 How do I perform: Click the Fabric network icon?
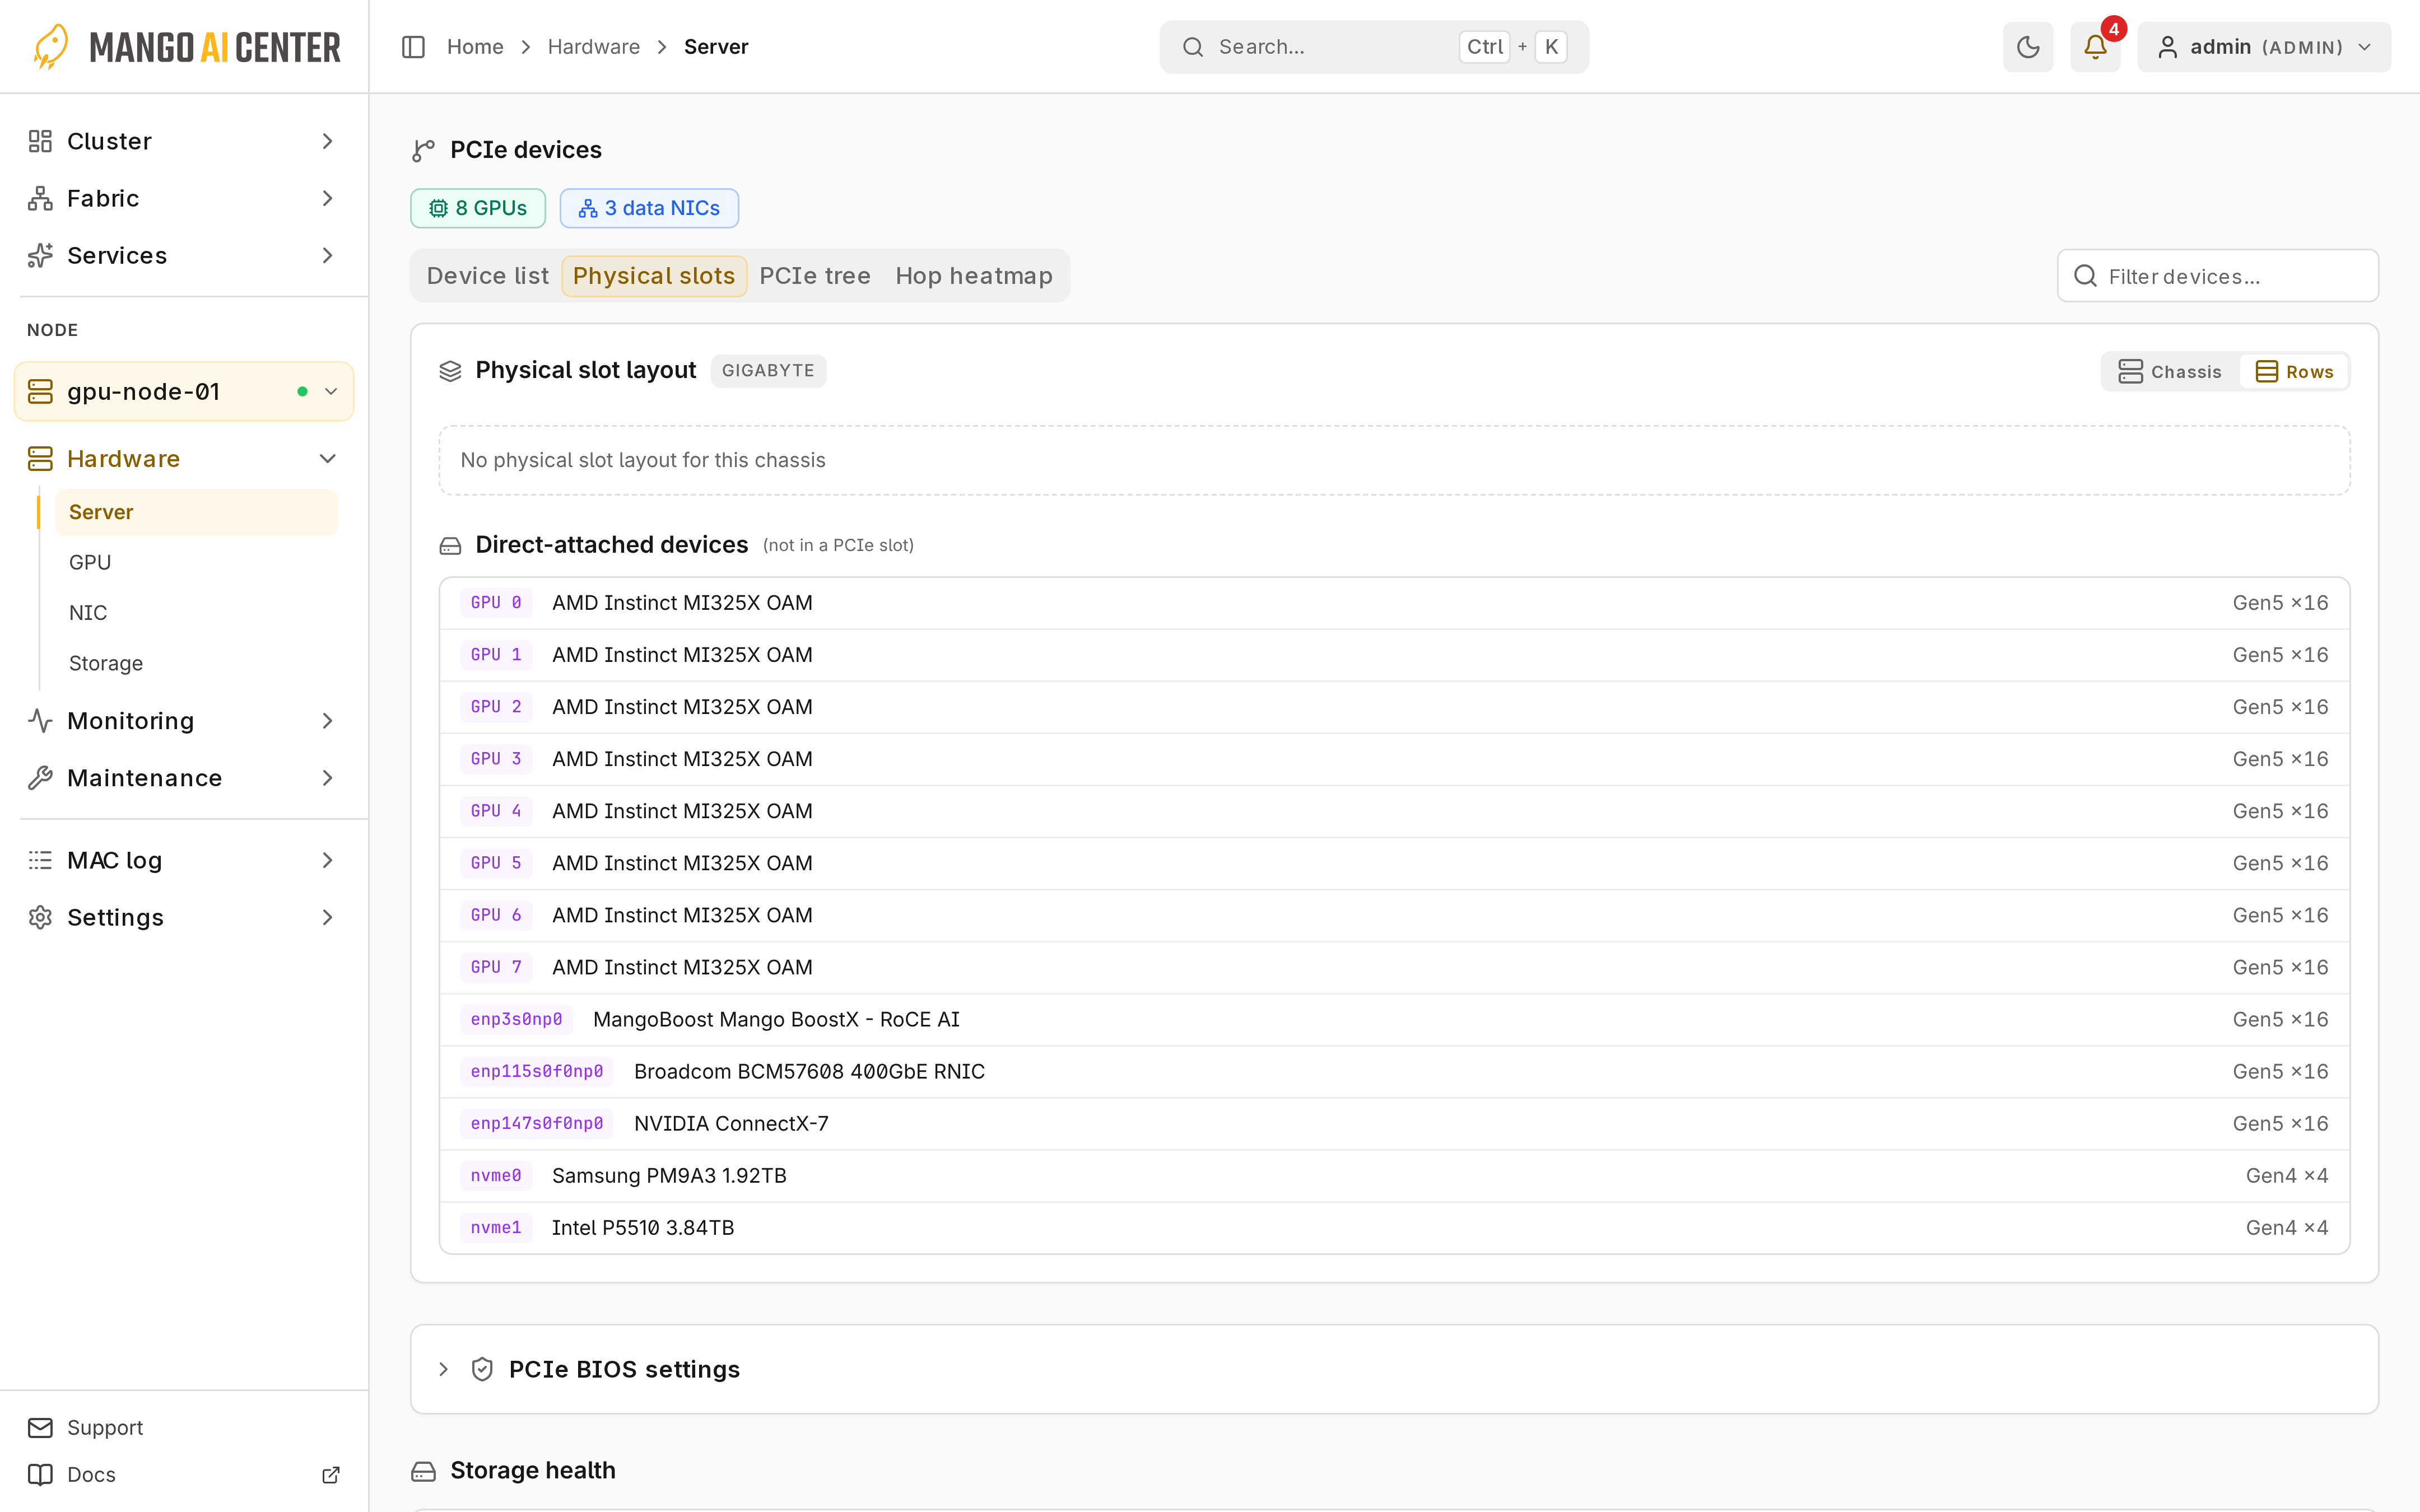click(40, 198)
